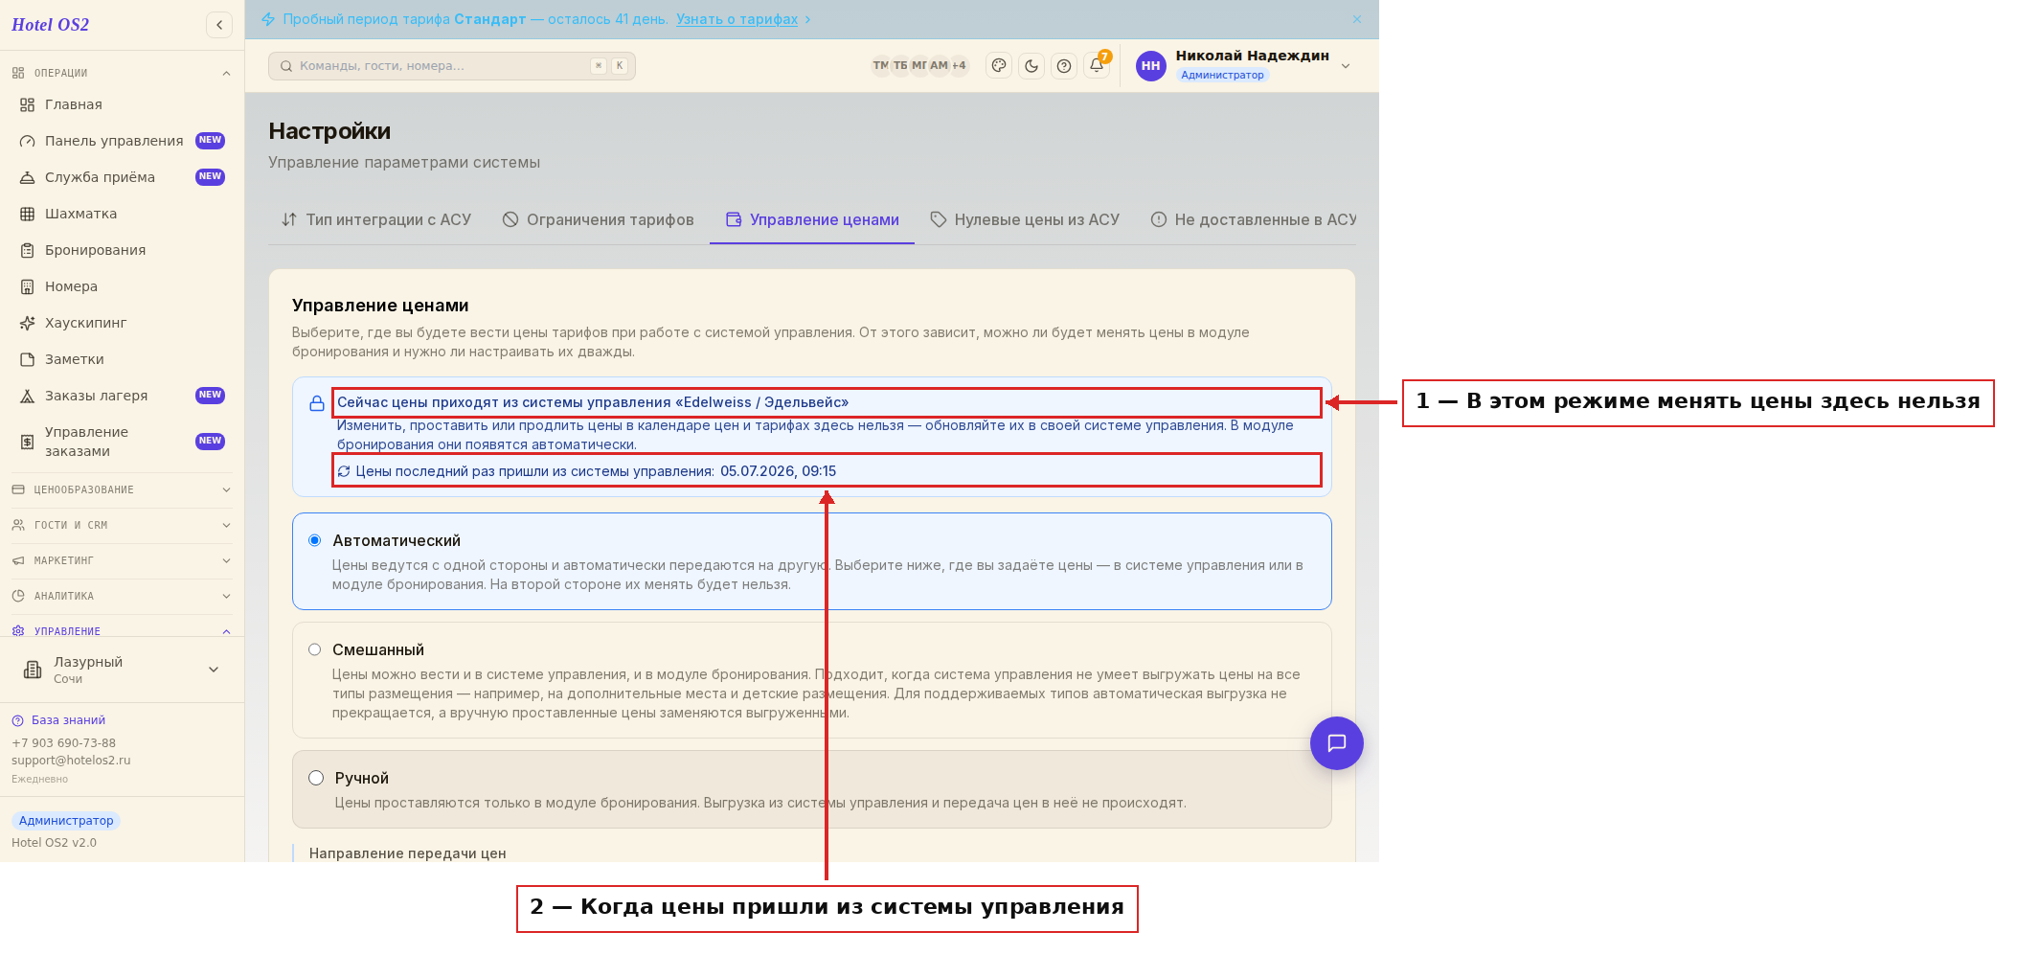Expand the ГОСТИ И CRM section

tap(122, 525)
